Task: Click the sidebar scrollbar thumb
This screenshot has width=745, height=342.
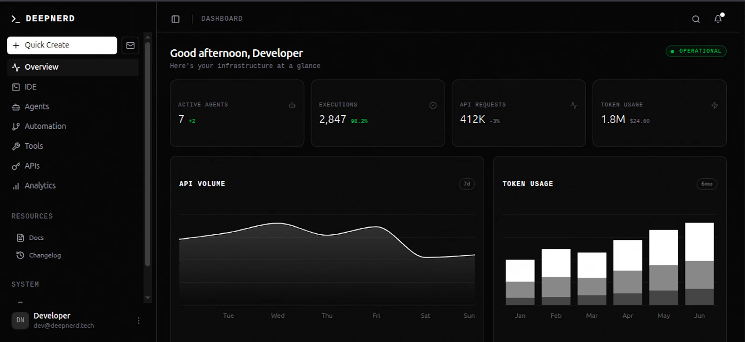Action: click(148, 154)
